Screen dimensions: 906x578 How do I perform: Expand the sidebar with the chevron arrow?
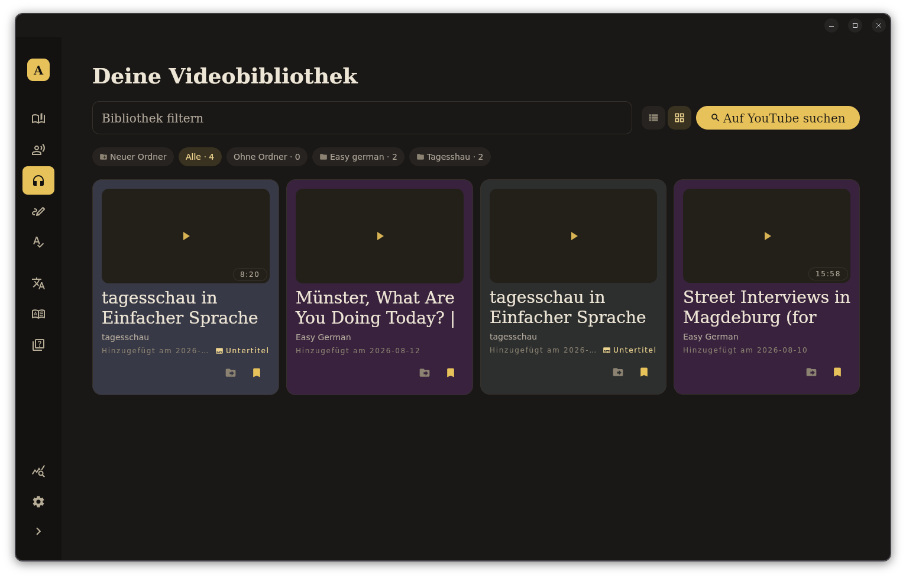click(x=38, y=531)
